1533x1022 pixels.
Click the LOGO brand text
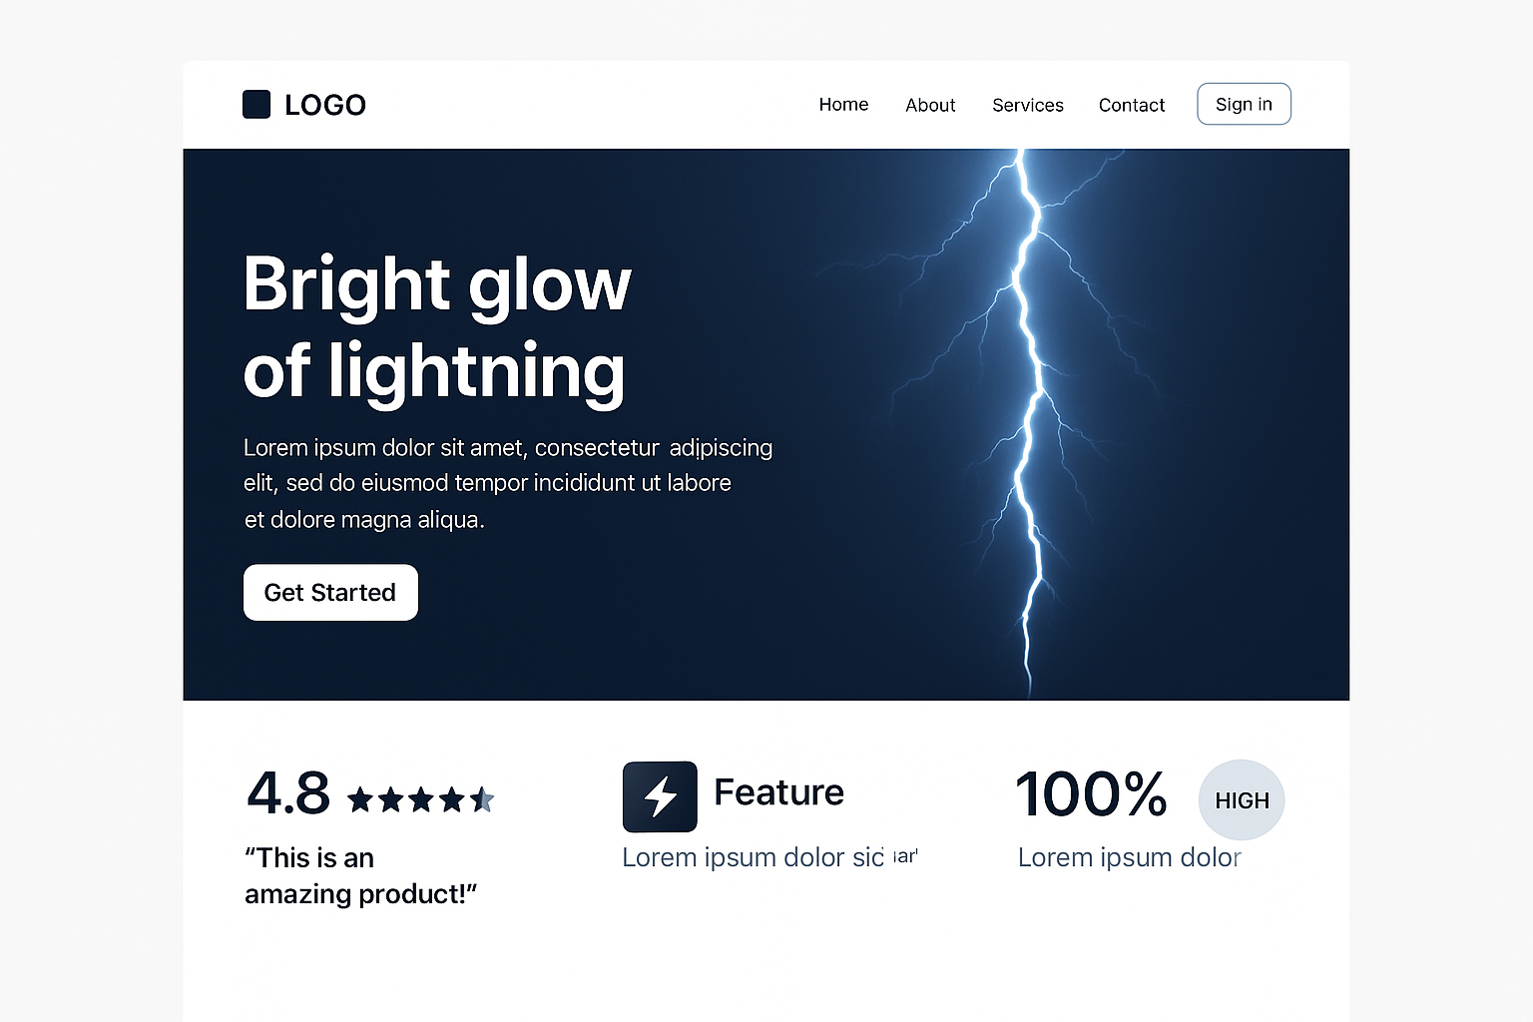(325, 105)
